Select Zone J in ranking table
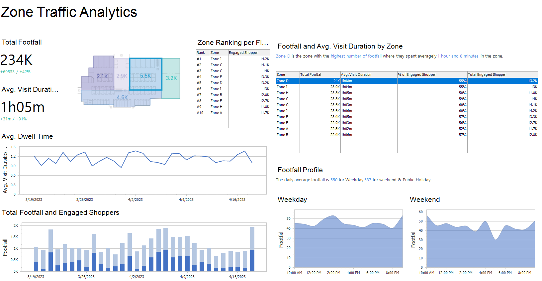This screenshot has height=281, width=542. coord(233,59)
